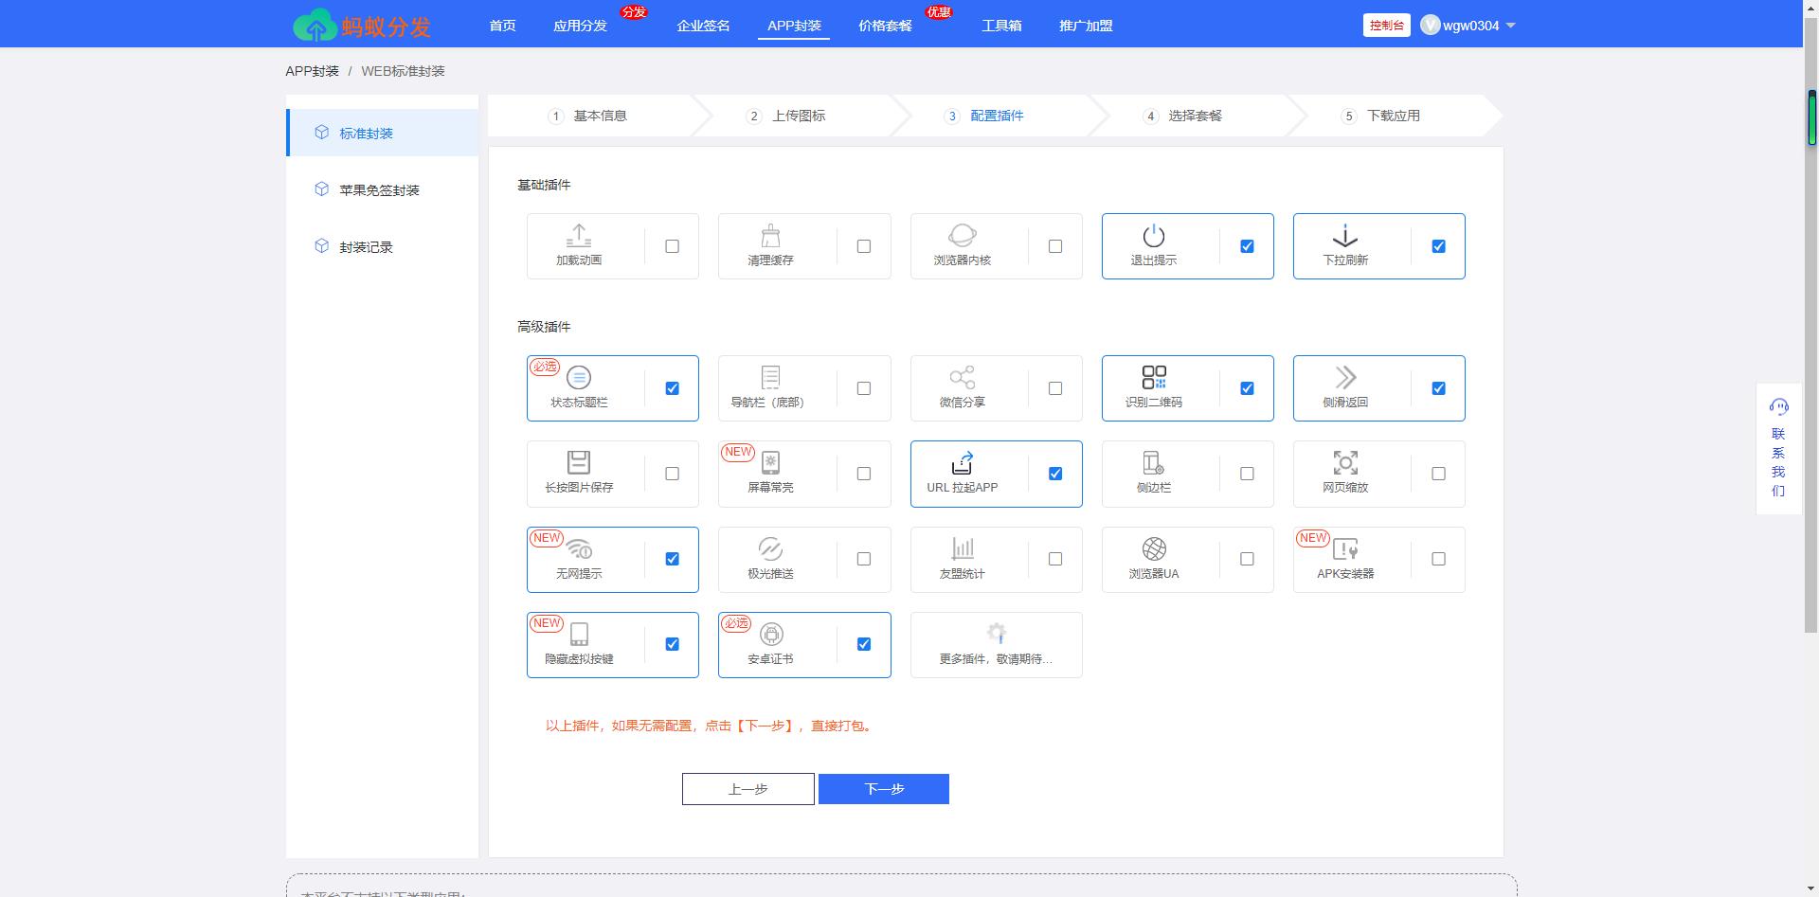Click the 导航栏（底部）plugin icon
The image size is (1819, 897).
(770, 377)
